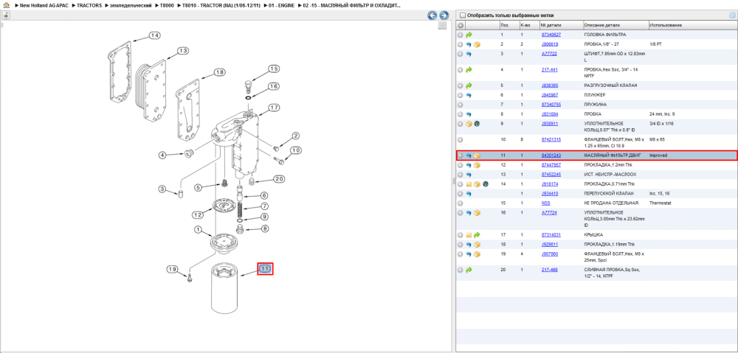The image size is (738, 353).
Task: Click globe icon in row J930911
Action: click(x=477, y=124)
